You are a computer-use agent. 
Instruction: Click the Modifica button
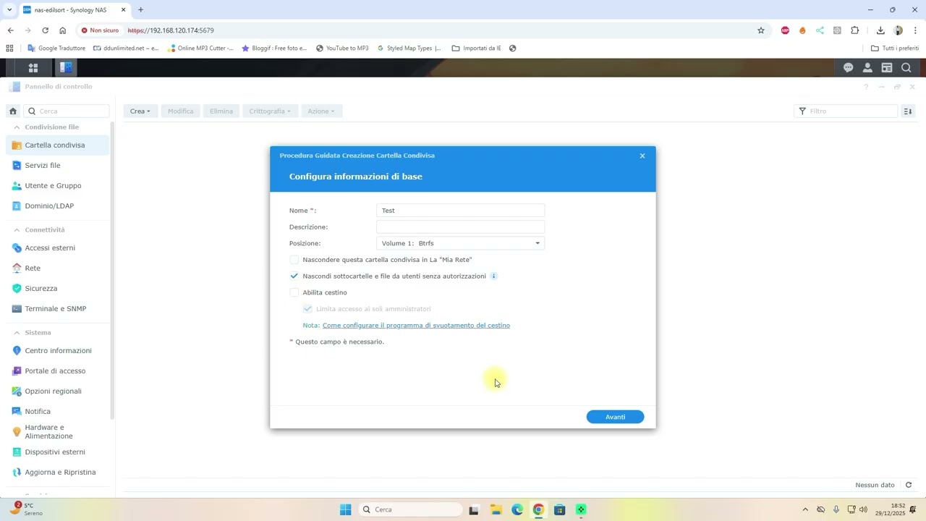point(180,111)
